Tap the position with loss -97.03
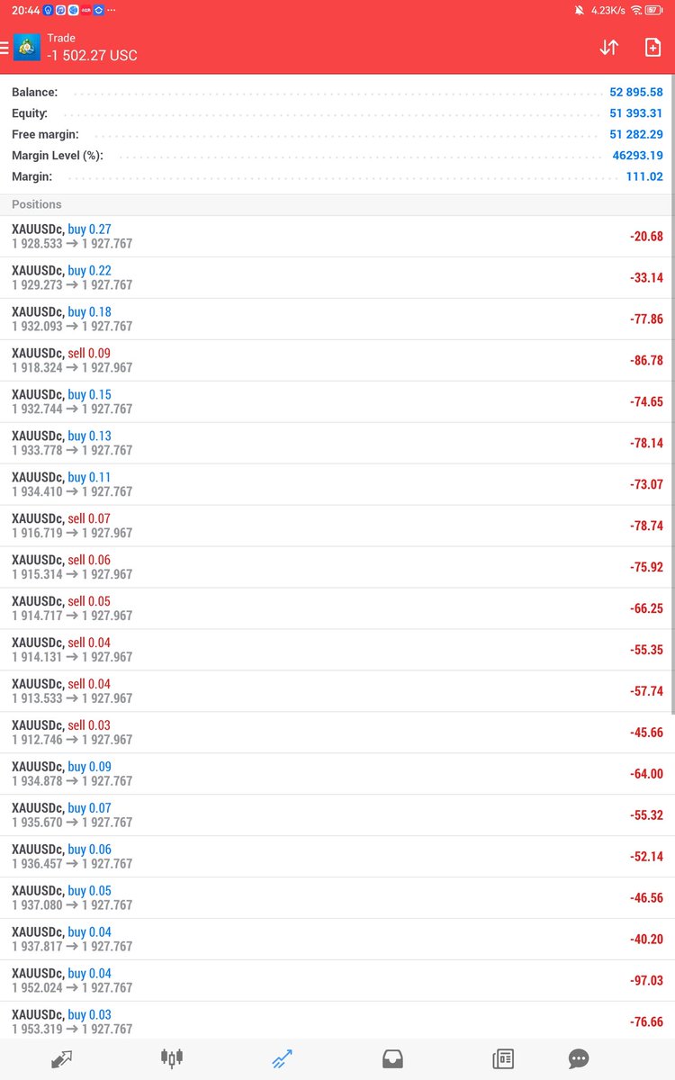 coord(337,981)
